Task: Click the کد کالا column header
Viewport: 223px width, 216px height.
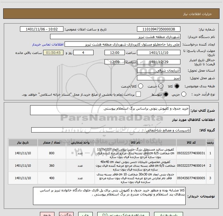Action: pyautogui.click(x=191, y=143)
